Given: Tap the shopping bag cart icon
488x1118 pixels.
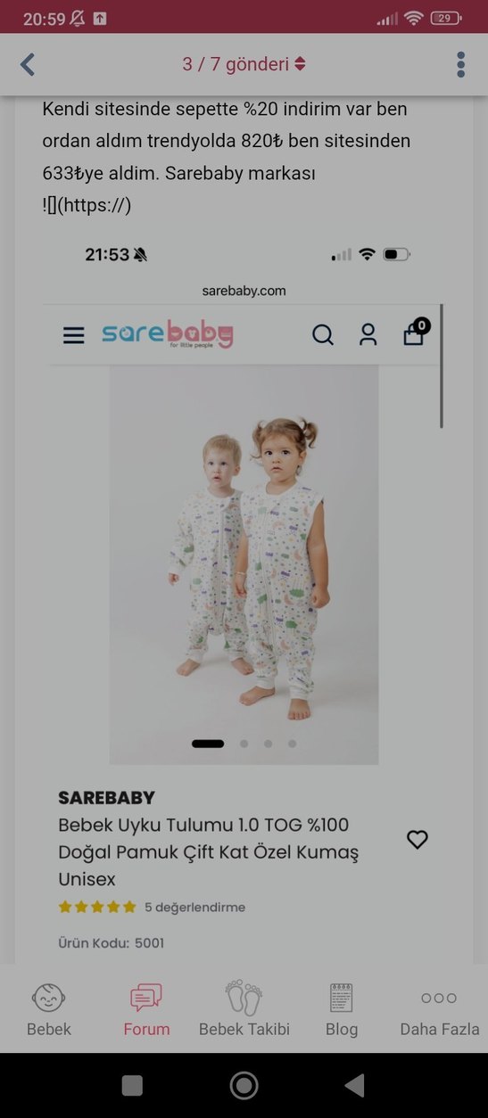Looking at the screenshot, I should 415,332.
